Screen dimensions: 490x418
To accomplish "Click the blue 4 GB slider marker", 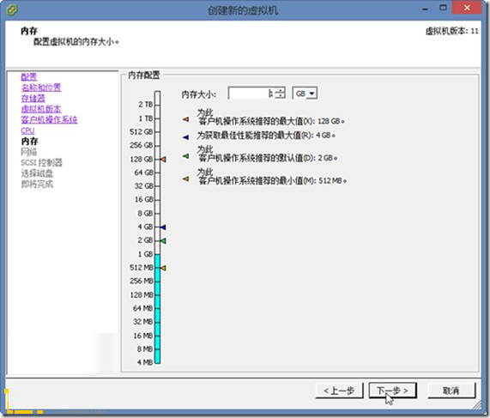I will (163, 227).
